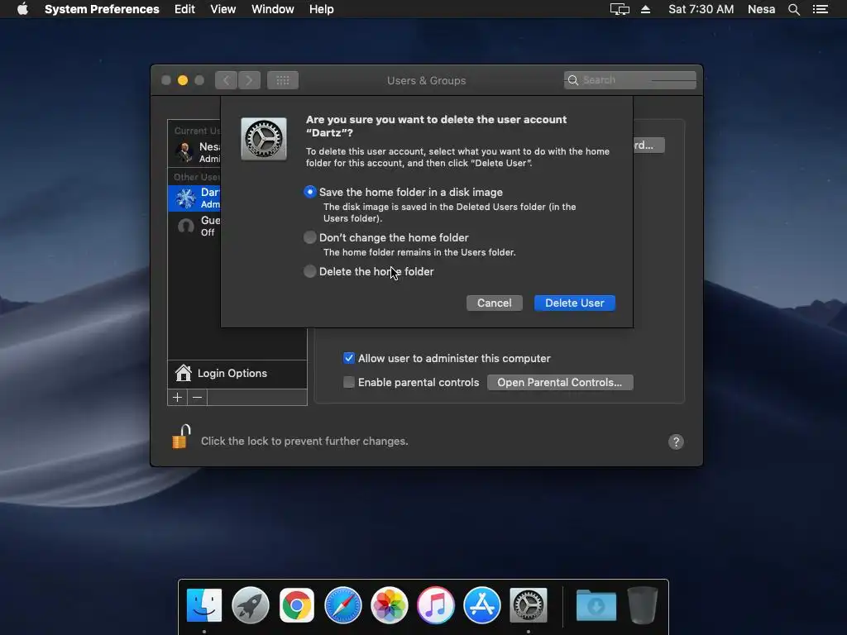Click System Preferences icon in the Dock
Viewport: 847px width, 635px height.
tap(529, 605)
